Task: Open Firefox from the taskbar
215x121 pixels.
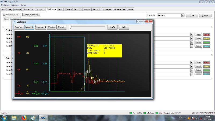Action: pos(23,118)
